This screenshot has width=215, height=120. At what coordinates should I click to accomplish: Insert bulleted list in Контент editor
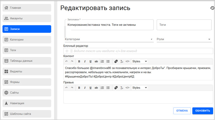[108, 61]
